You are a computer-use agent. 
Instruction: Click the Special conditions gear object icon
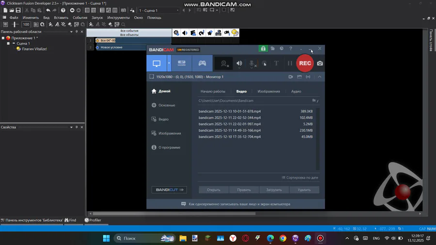(176, 33)
